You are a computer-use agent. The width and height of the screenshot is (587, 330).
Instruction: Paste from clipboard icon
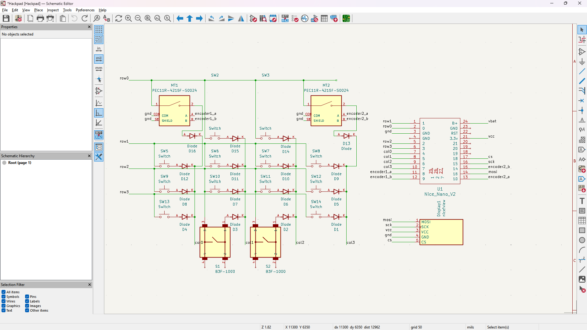click(63, 18)
